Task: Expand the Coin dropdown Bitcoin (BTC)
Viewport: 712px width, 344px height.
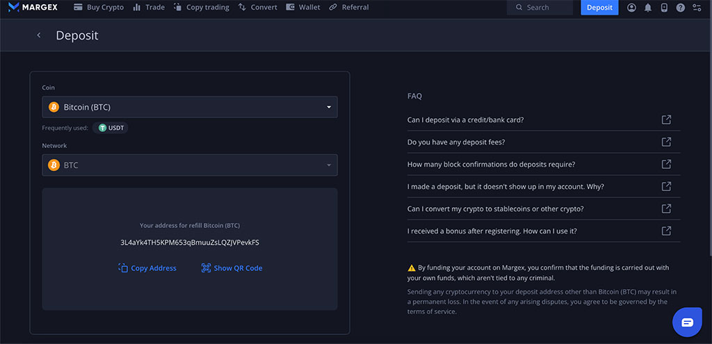Action: tap(190, 107)
